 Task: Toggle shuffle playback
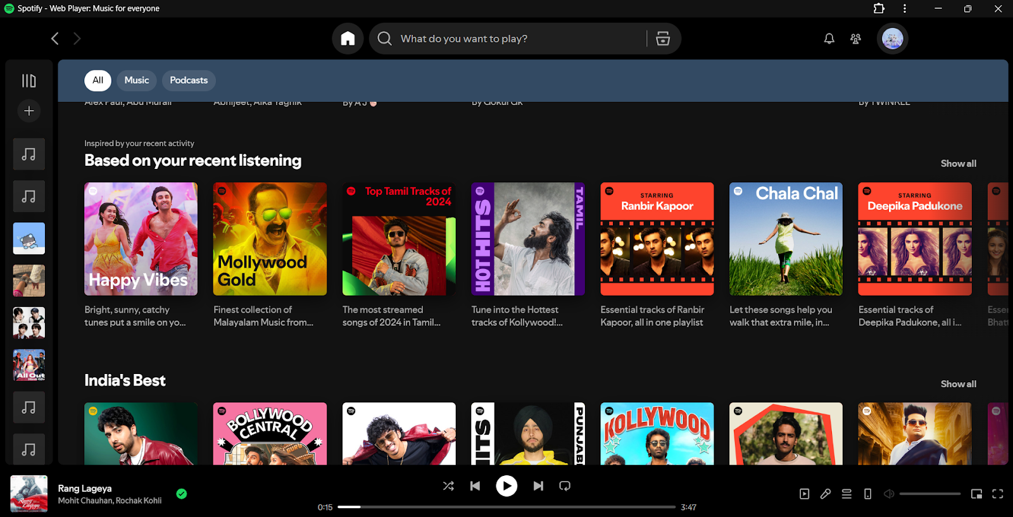448,486
